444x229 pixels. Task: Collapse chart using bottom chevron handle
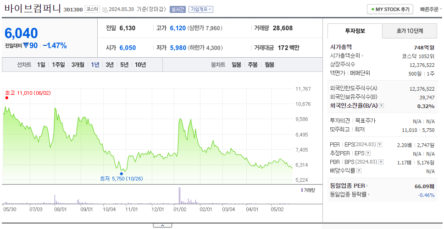(162, 226)
